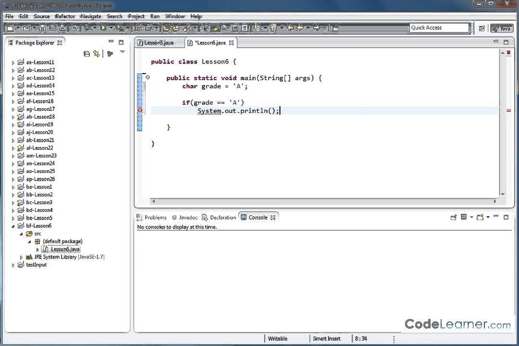Click the Open Type toolbar icon
Screen dimensions: 519x346
tap(166, 28)
